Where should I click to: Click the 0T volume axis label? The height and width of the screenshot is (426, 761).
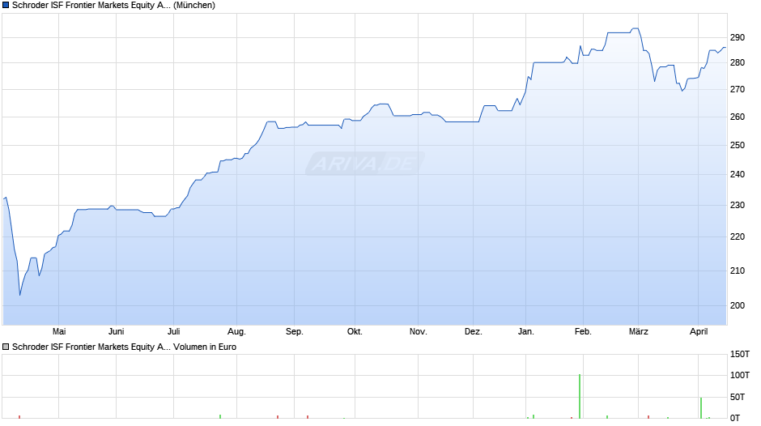(x=735, y=418)
